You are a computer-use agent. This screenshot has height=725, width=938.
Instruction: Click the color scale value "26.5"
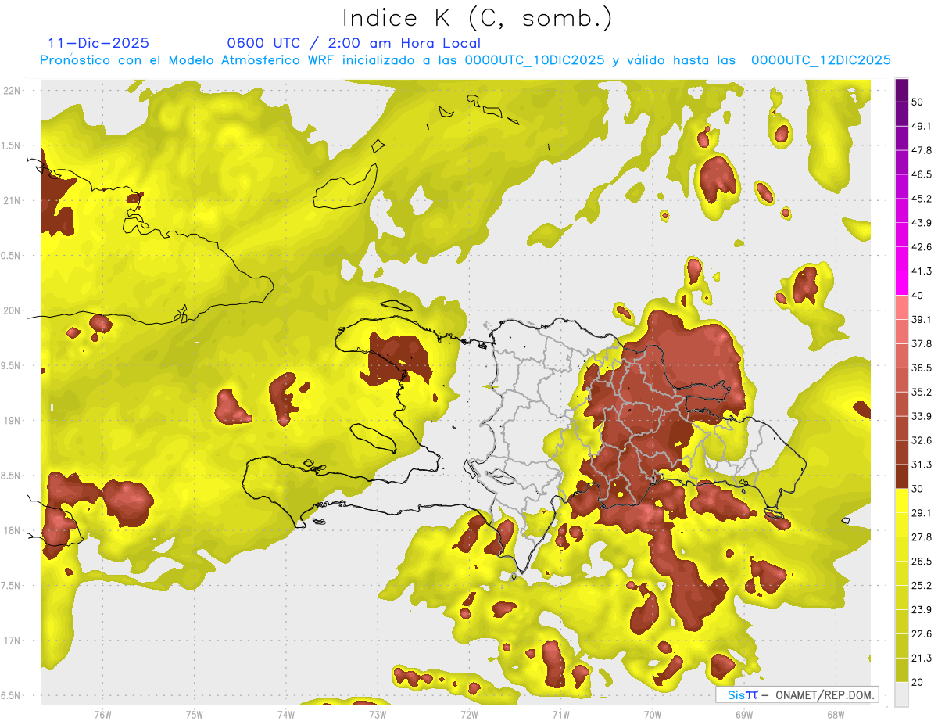click(922, 561)
